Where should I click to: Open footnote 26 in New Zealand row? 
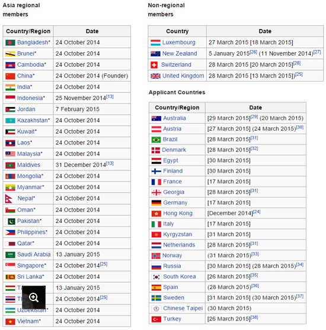pos(254,52)
